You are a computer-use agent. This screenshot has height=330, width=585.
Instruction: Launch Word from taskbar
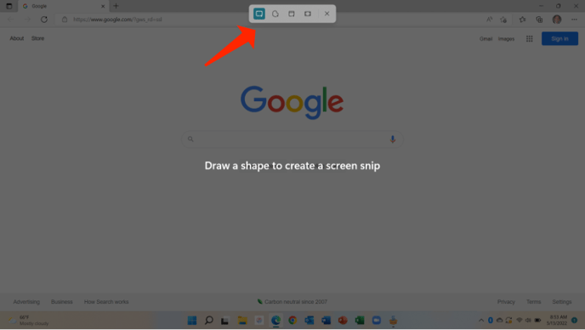(x=326, y=321)
